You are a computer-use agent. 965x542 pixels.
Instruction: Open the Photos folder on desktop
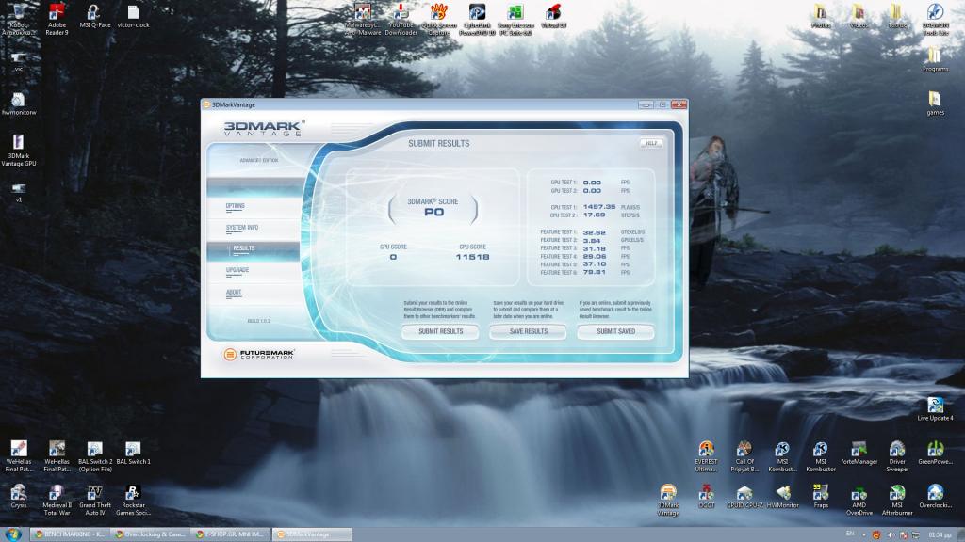pos(821,16)
